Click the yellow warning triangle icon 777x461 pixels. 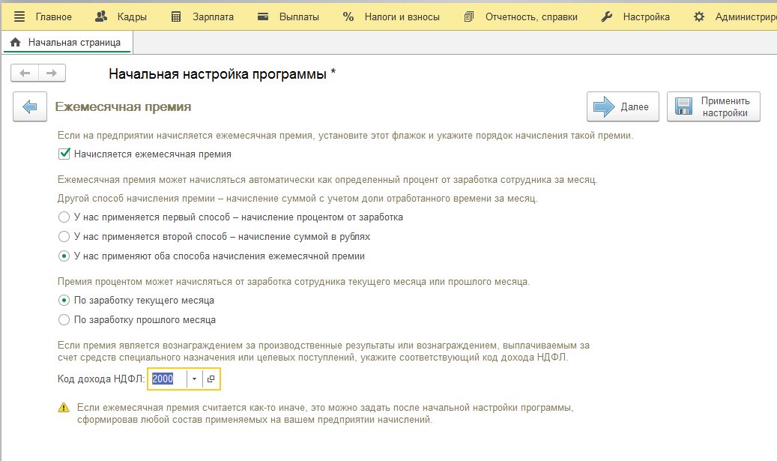[64, 408]
